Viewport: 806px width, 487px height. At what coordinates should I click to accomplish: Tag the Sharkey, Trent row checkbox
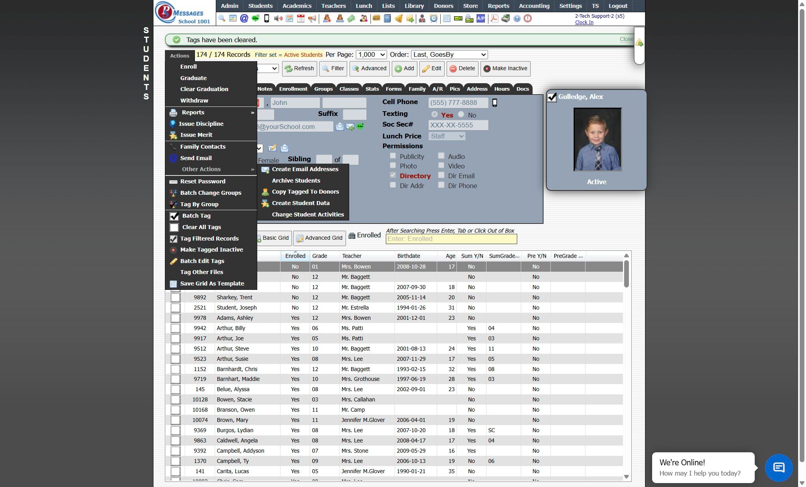click(x=175, y=297)
